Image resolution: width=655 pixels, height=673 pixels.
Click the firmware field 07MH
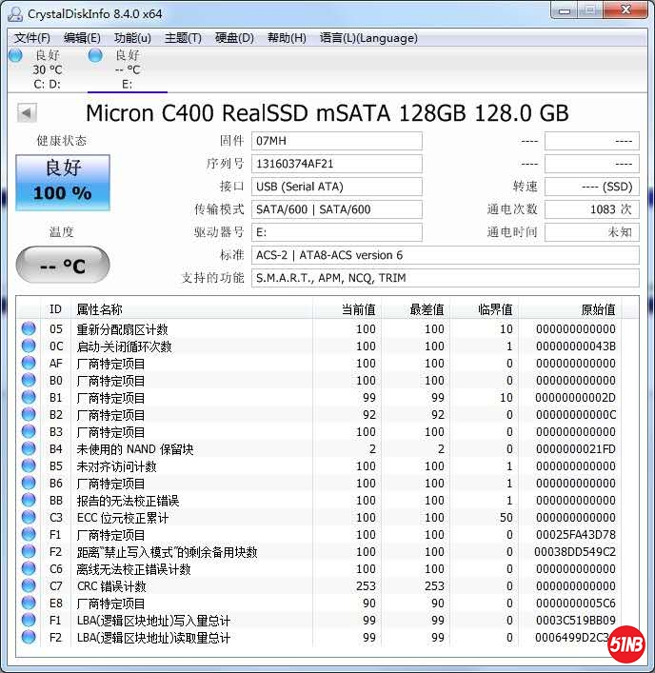336,141
